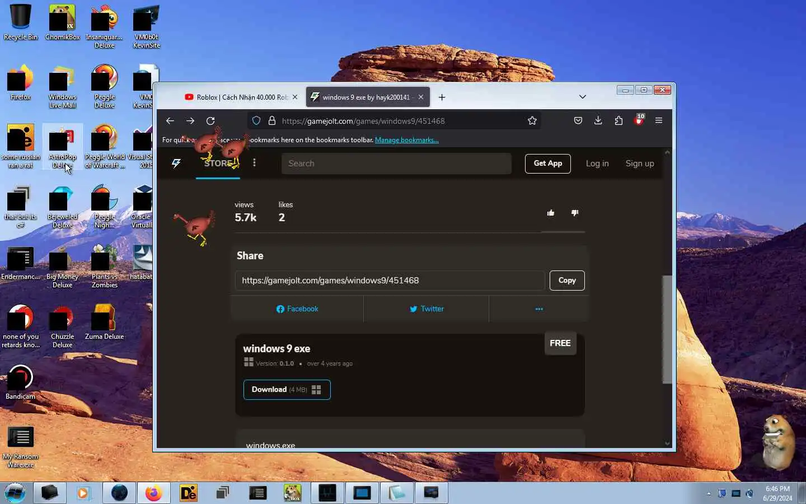The height and width of the screenshot is (504, 806).
Task: Select the Windows Live Mail desktop icon
Action: point(62,86)
